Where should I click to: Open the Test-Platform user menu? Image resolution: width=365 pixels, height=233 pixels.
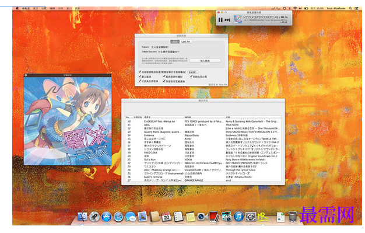click(x=336, y=8)
